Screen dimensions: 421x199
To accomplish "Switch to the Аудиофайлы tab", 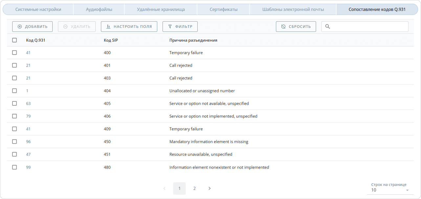I will click(x=99, y=9).
